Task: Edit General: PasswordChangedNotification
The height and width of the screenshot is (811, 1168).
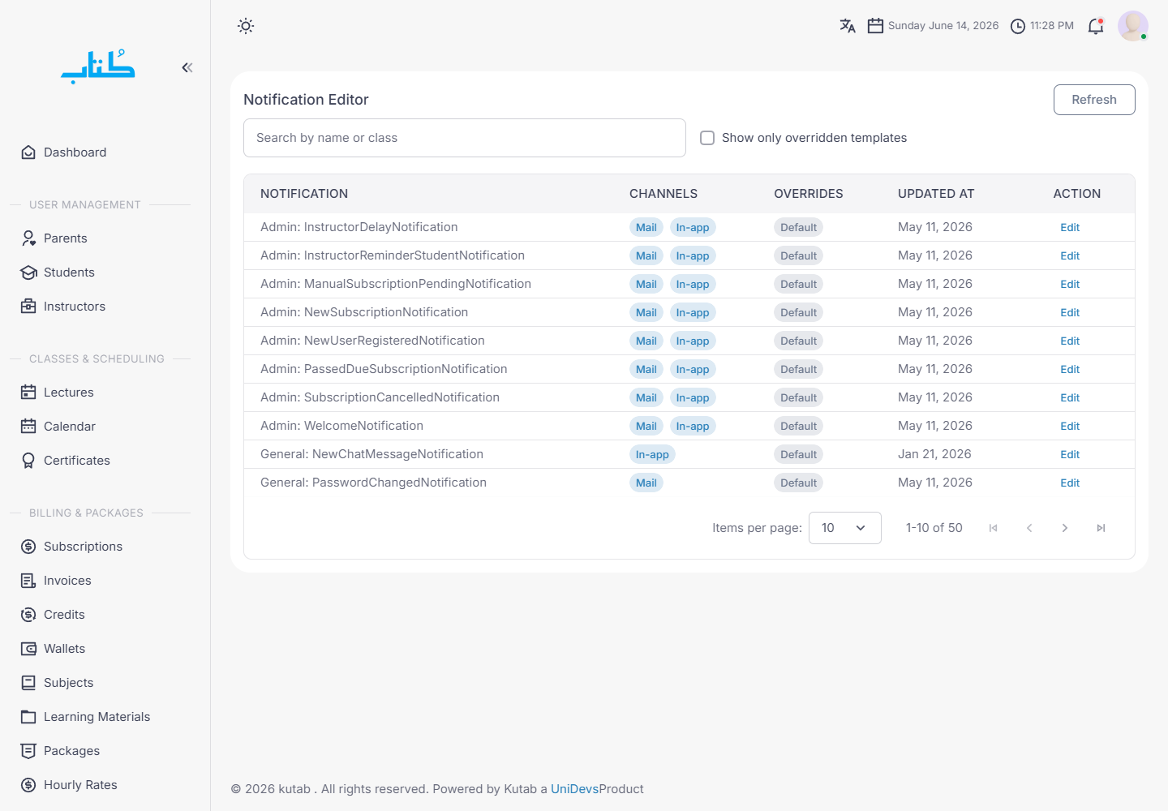Action: [1070, 483]
